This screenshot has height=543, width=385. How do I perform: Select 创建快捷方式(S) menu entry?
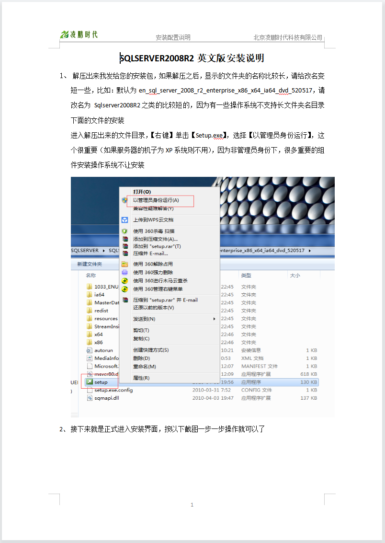(151, 350)
